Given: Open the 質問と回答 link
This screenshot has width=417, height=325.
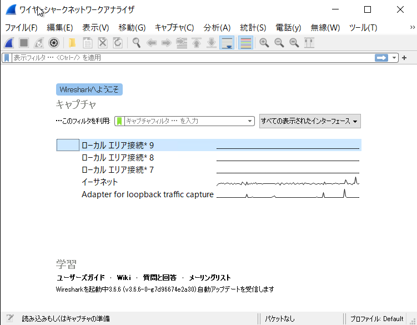Looking at the screenshot, I should click(159, 278).
